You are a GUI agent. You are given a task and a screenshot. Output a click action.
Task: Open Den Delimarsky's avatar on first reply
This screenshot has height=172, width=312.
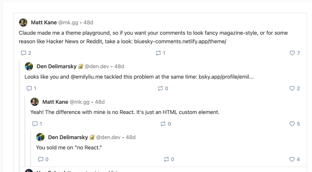(29, 67)
